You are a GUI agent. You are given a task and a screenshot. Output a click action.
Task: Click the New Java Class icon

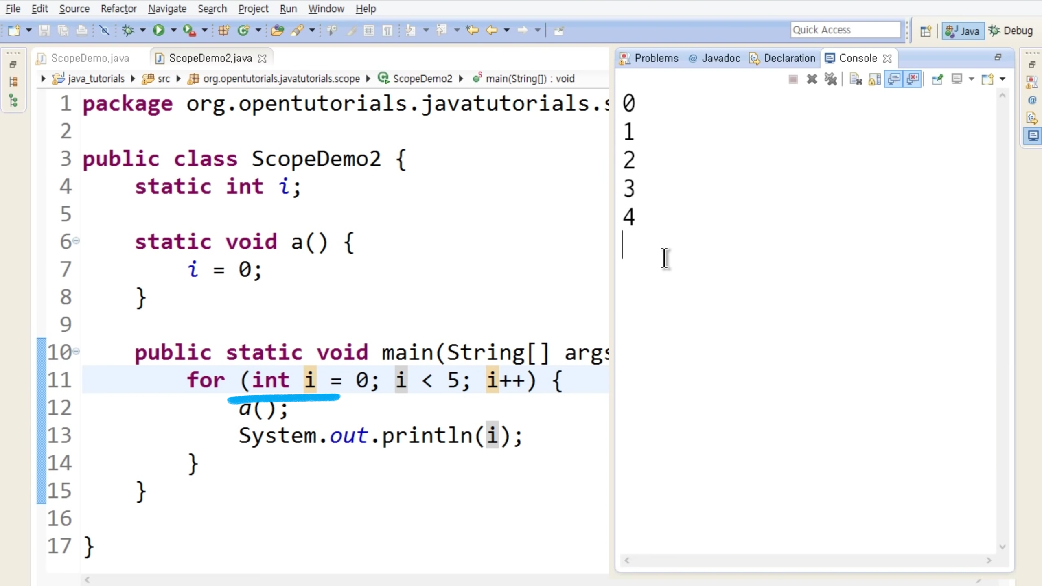click(243, 31)
